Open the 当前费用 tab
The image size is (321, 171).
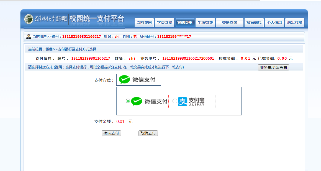click(144, 23)
